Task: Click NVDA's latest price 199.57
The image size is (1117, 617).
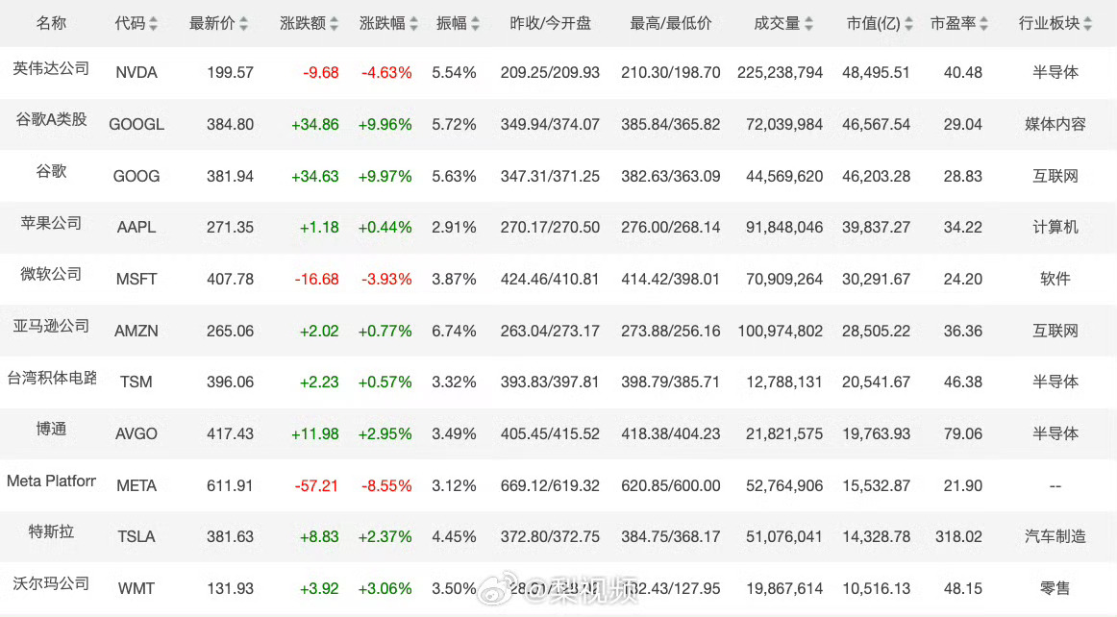Action: (230, 73)
